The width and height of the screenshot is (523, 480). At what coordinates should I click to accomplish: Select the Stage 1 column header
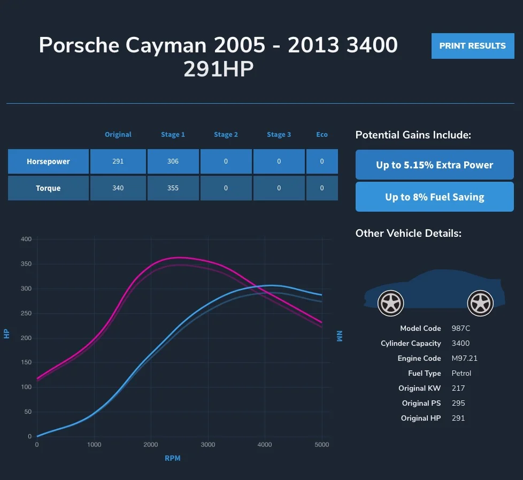click(173, 134)
